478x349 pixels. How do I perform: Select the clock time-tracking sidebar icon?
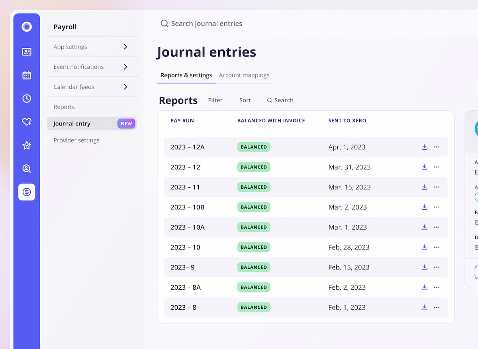pyautogui.click(x=27, y=99)
